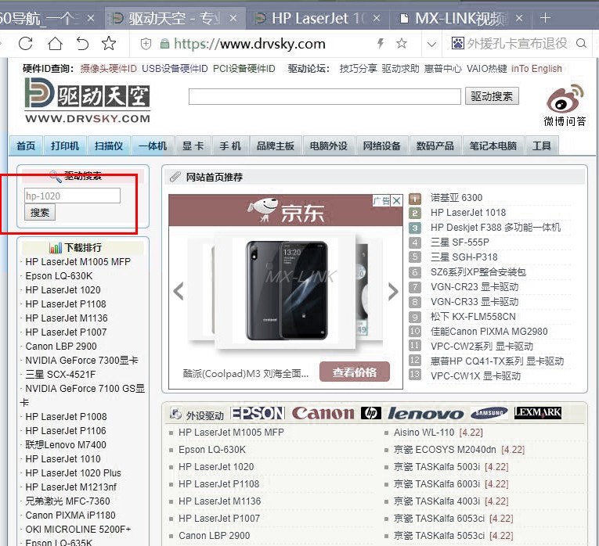Reload the page with the refresh icon

point(26,44)
